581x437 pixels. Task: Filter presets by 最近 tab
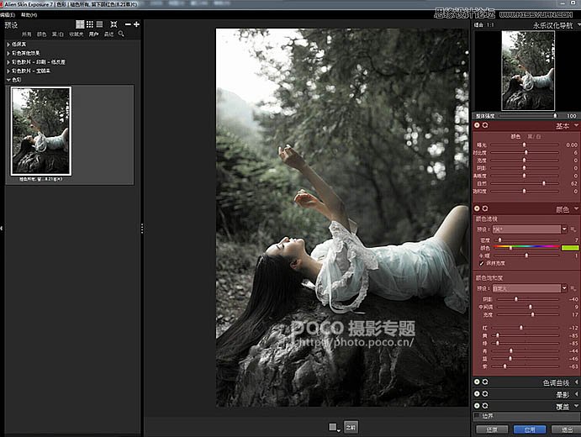click(x=109, y=34)
